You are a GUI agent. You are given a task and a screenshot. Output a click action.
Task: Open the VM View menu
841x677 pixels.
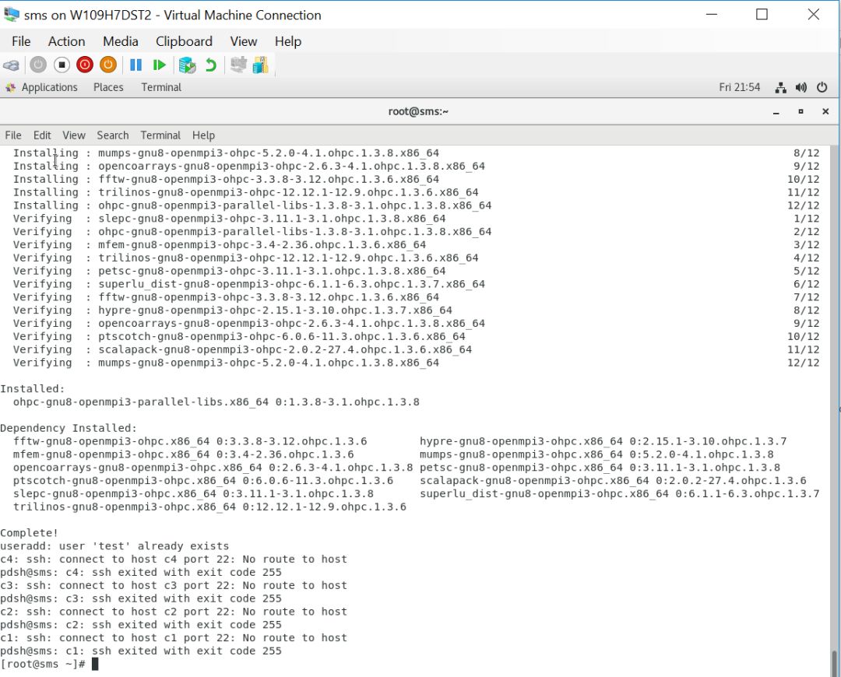tap(244, 41)
